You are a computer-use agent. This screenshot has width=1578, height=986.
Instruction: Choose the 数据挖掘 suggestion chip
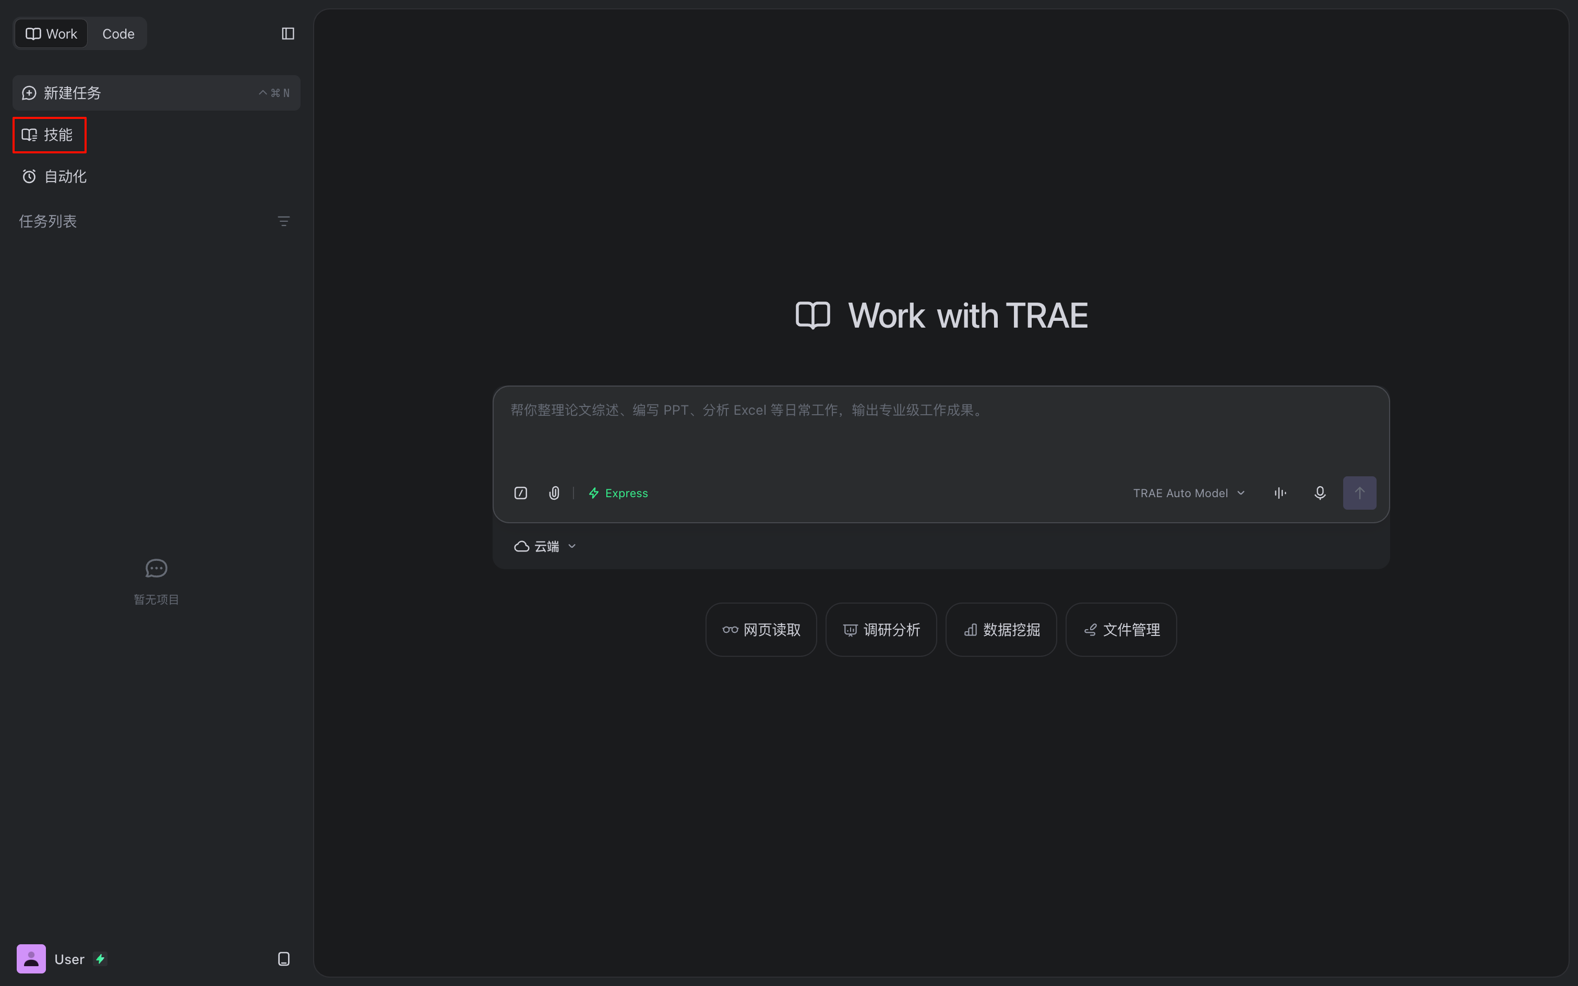[x=1001, y=630]
